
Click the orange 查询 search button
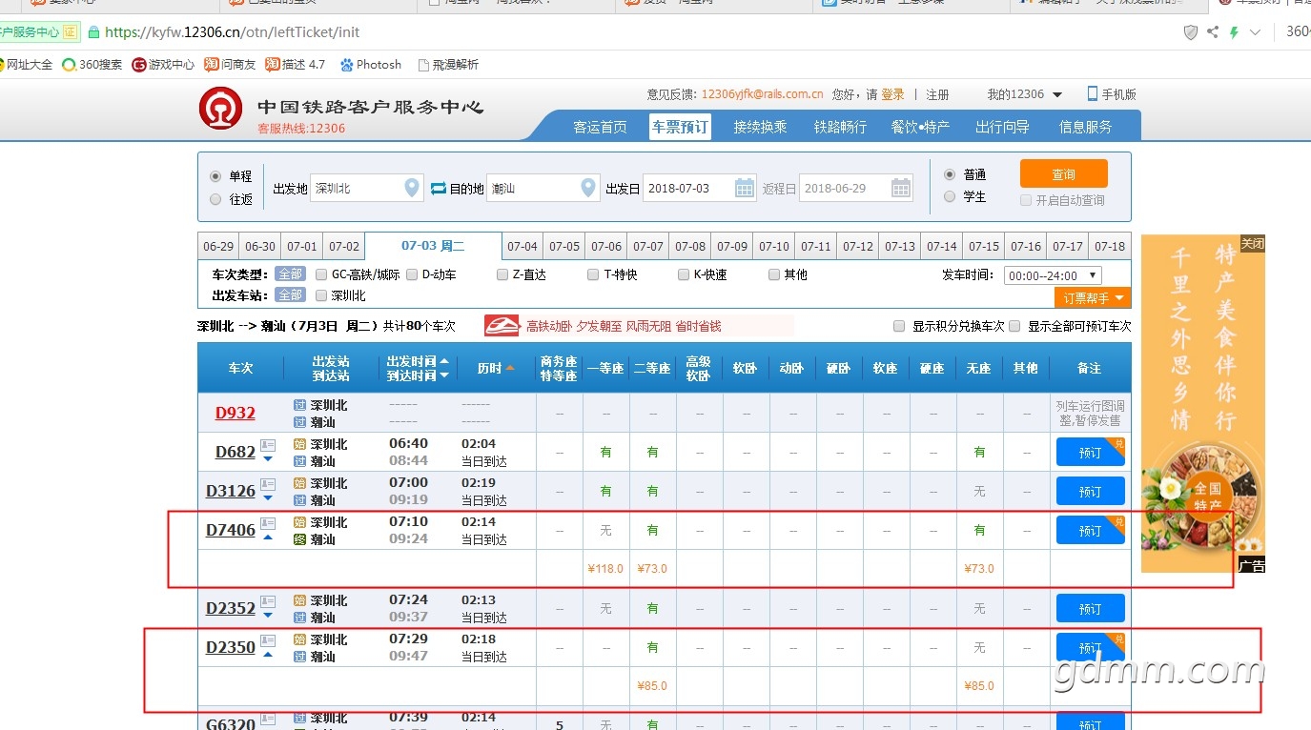coord(1063,174)
